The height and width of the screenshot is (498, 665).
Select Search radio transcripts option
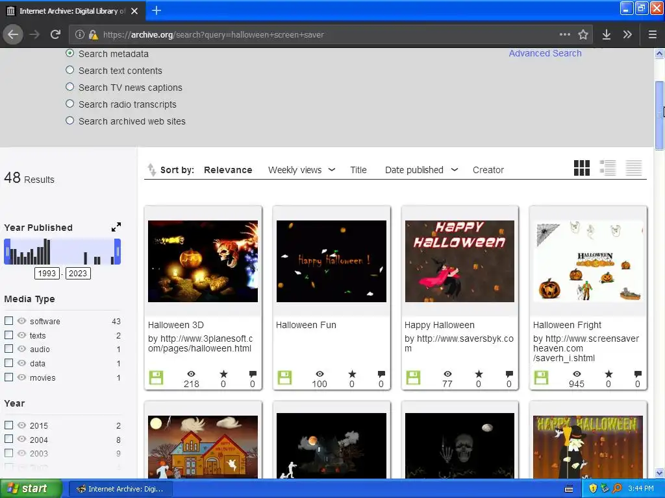click(70, 104)
